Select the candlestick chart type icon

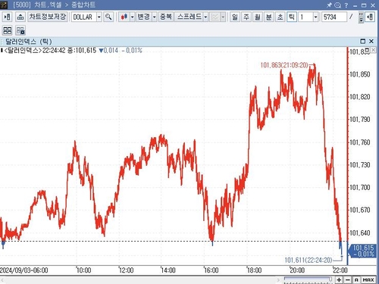pos(124,17)
